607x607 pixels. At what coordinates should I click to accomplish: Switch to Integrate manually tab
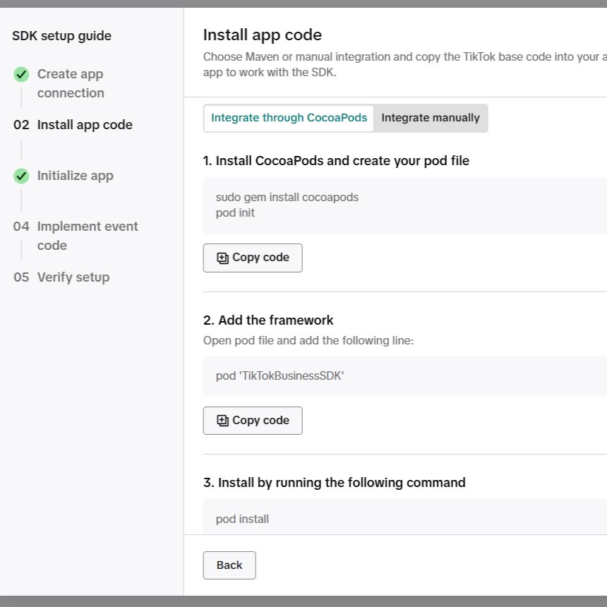(431, 118)
